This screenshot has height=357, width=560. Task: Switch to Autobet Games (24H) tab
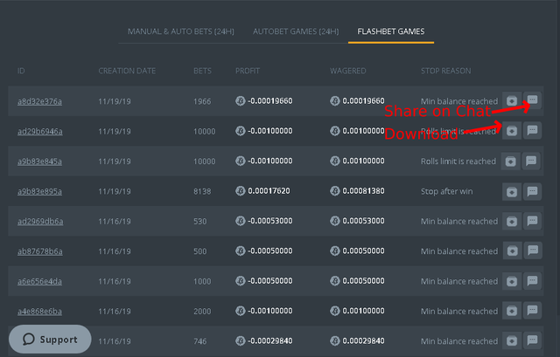coord(296,31)
